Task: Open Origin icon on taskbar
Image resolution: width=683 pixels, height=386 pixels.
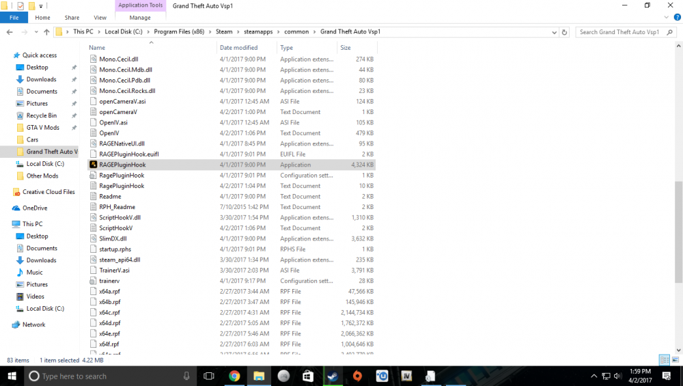Action: 357,376
